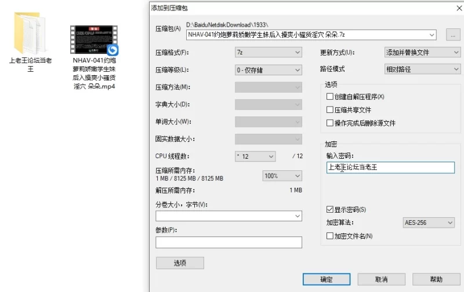464x292 pixels.
Task: Open the 更新方式 dropdown
Action: [422, 53]
